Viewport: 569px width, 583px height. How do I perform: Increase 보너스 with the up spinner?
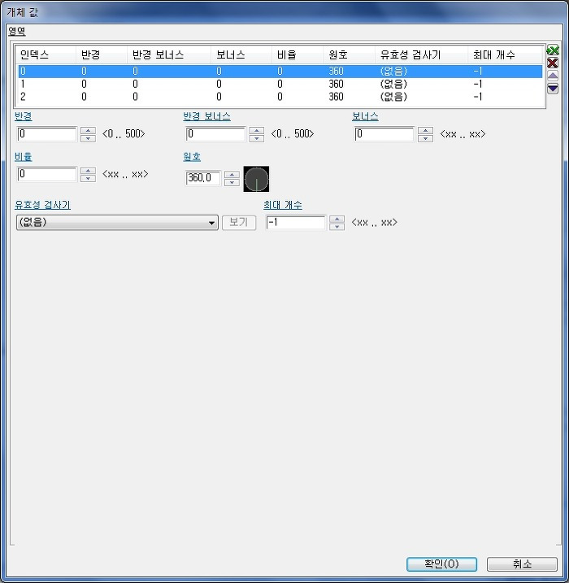(x=426, y=131)
